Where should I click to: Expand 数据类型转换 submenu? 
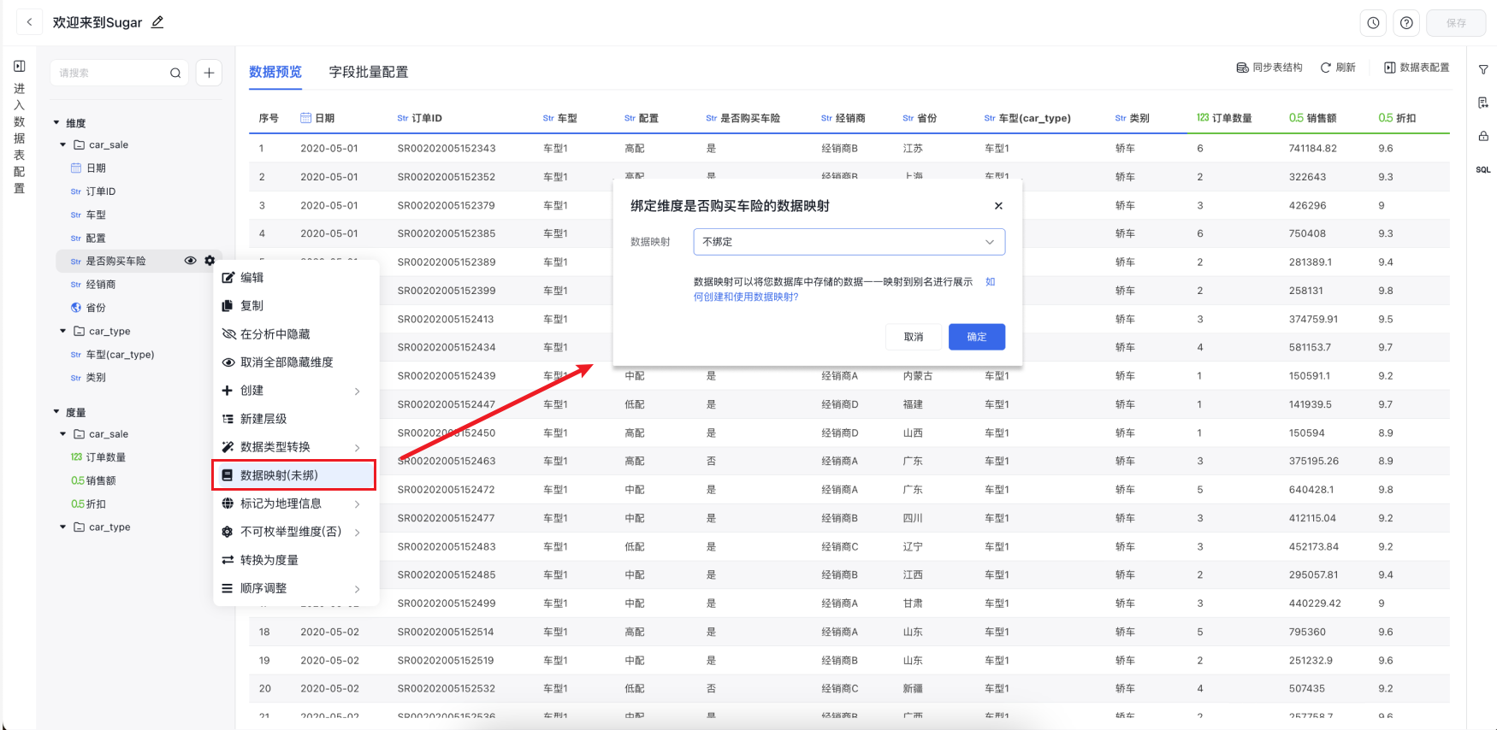pyautogui.click(x=296, y=447)
